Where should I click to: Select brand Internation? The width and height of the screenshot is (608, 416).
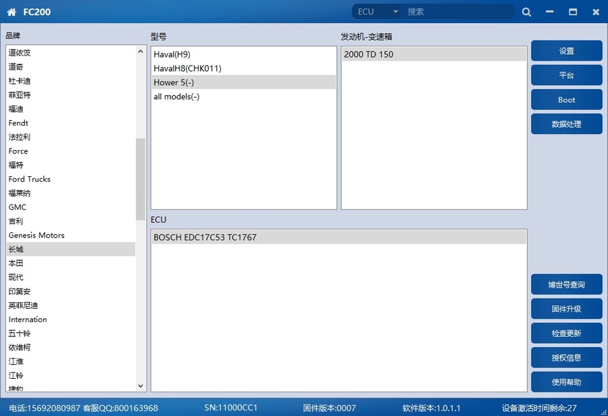[x=71, y=319]
